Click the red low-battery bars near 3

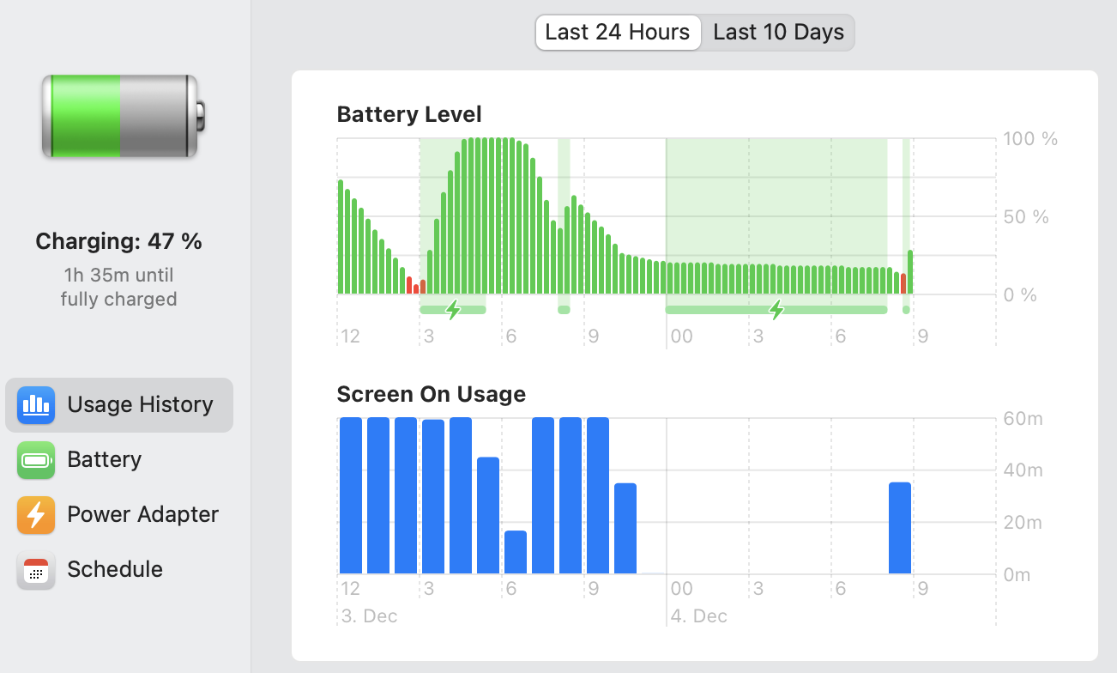pos(416,286)
